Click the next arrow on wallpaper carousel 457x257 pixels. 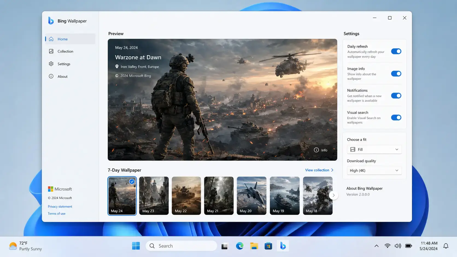tap(333, 195)
